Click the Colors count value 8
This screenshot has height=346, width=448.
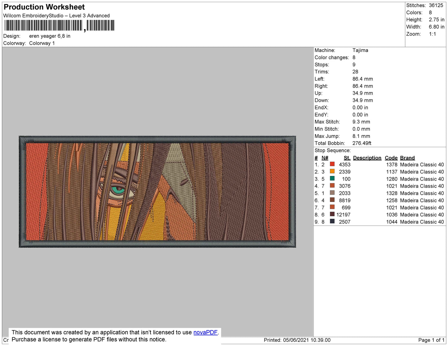point(430,12)
